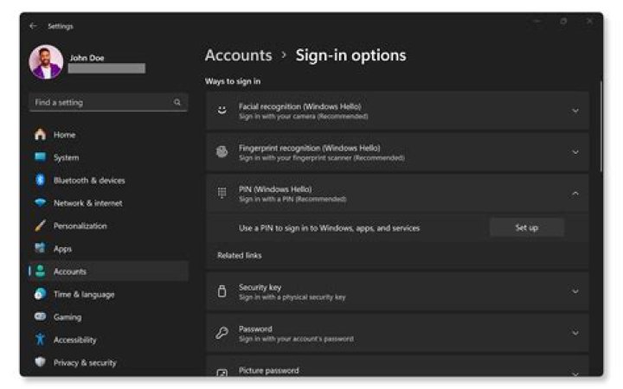The image size is (623, 389).
Task: Click John Doe account name
Action: (87, 58)
